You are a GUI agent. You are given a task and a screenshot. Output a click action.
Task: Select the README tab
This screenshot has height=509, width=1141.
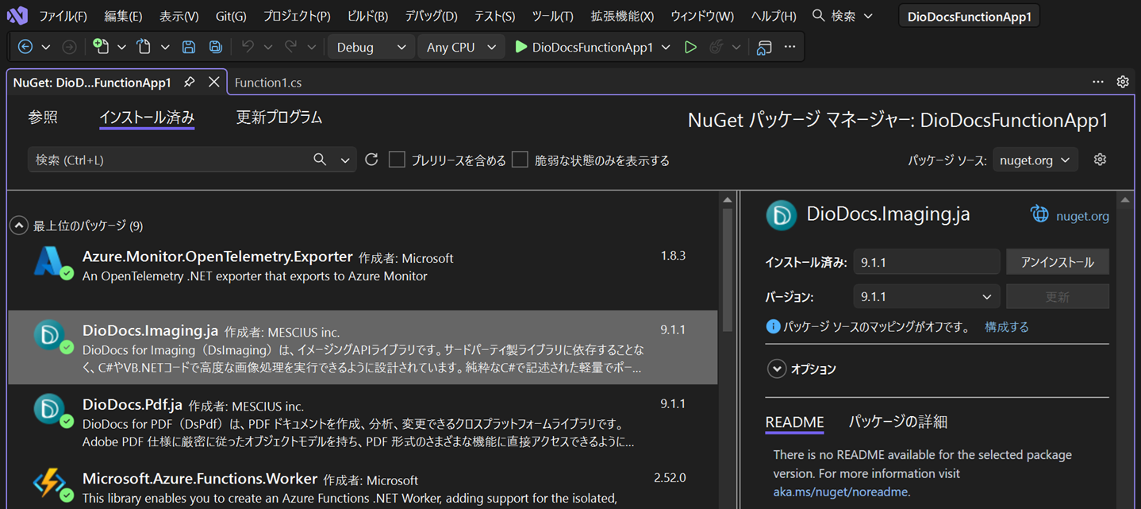point(794,422)
